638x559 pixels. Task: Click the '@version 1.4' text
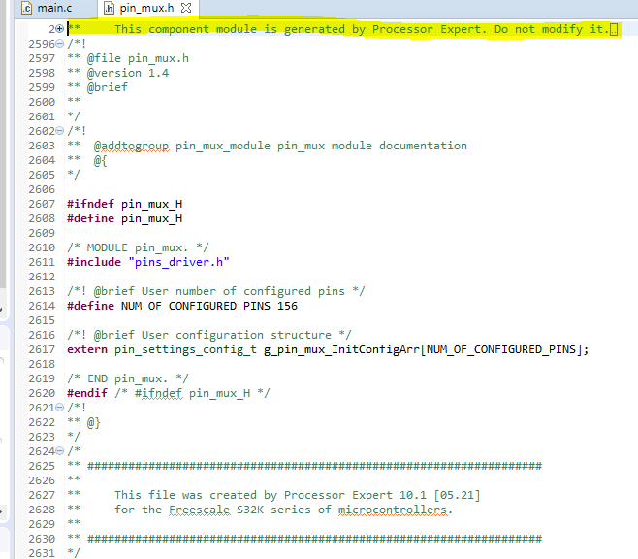tap(128, 73)
